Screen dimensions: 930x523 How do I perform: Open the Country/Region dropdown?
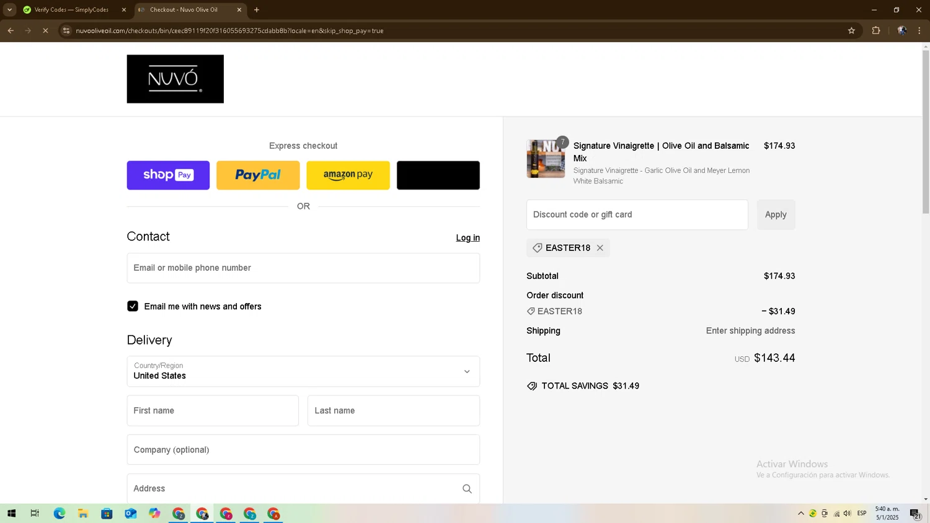click(x=303, y=371)
